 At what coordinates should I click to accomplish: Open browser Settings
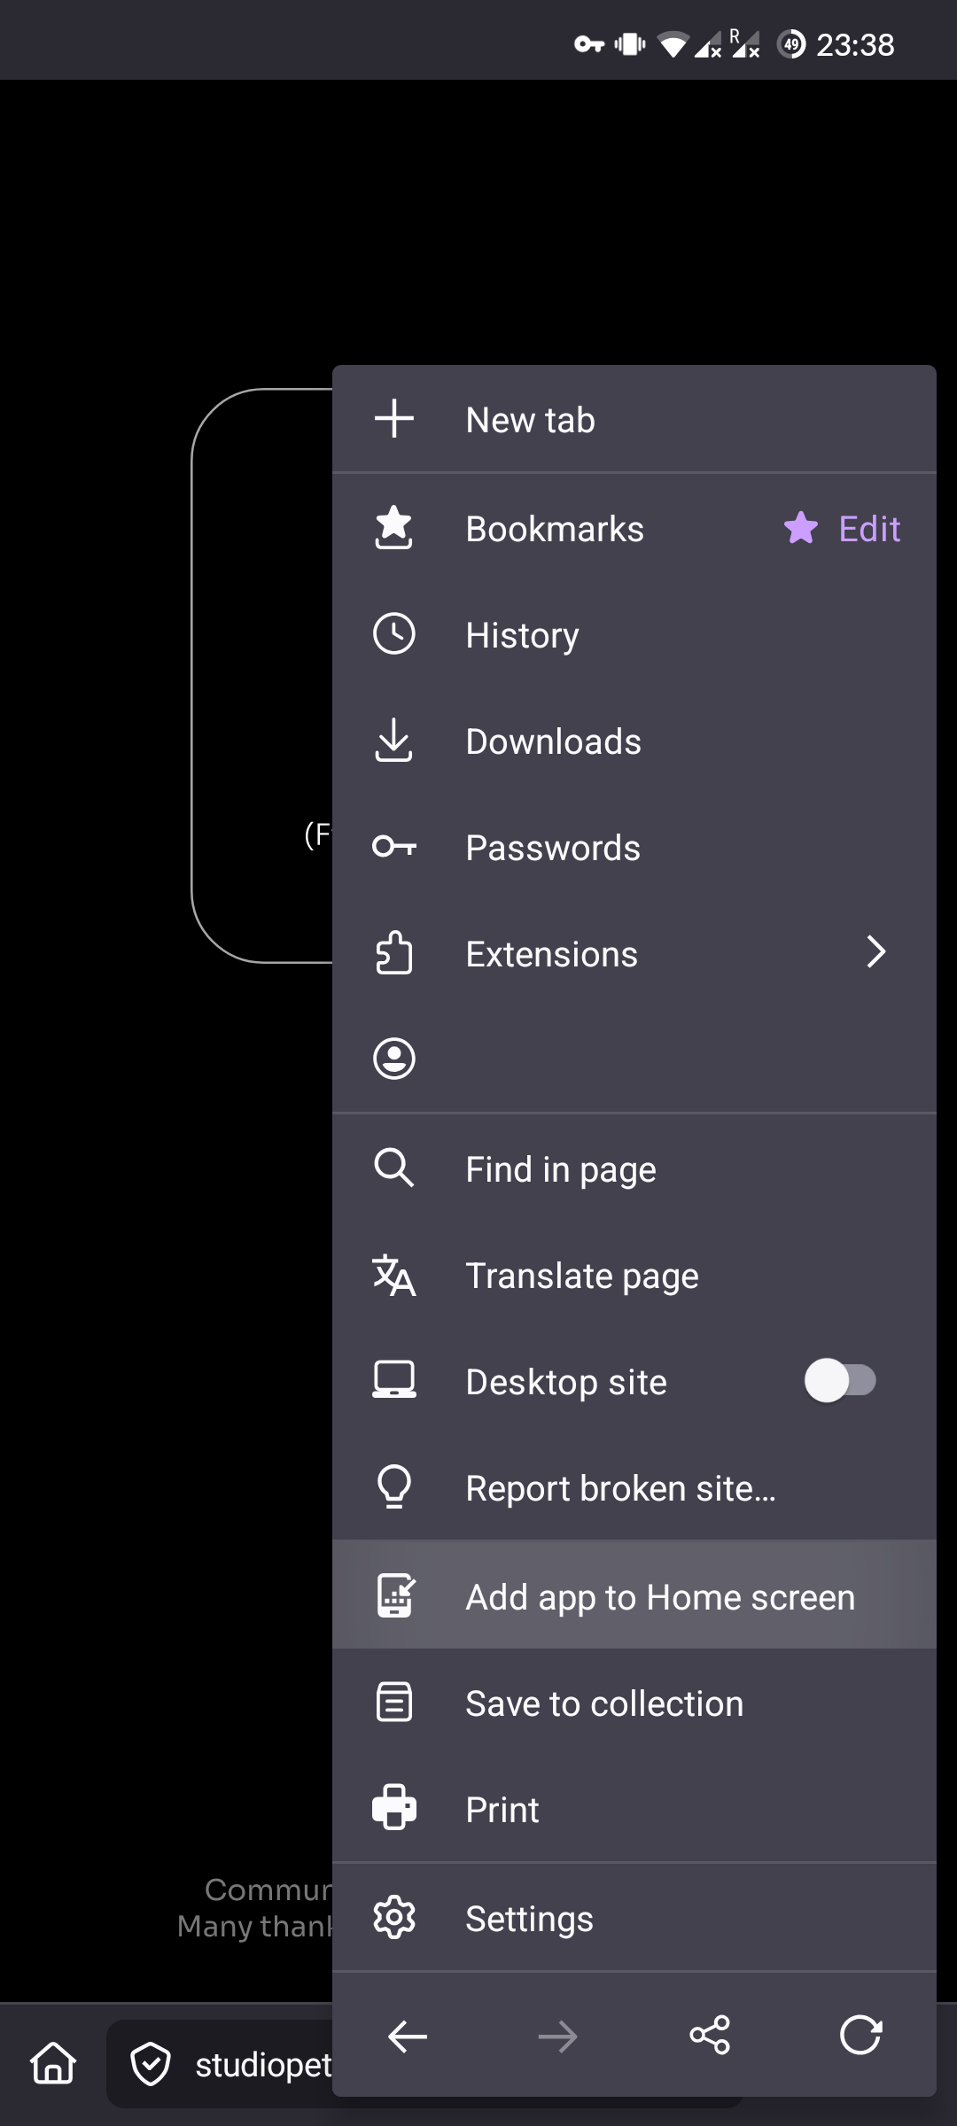click(529, 1919)
